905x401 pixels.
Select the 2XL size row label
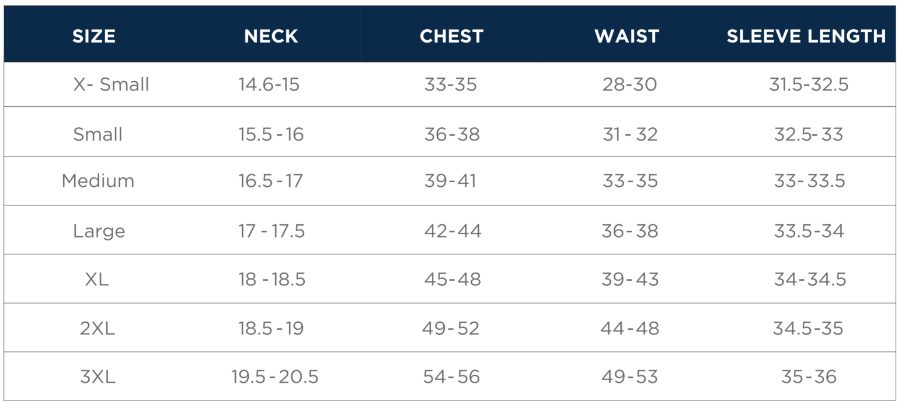point(98,328)
